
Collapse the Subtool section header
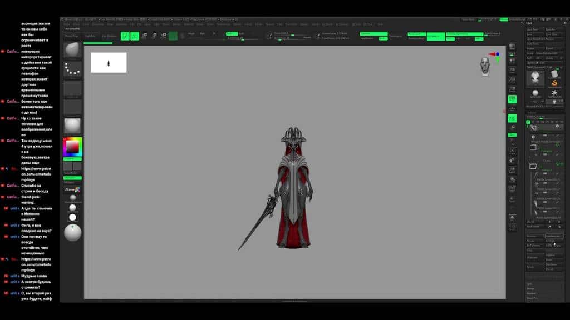pos(532,113)
